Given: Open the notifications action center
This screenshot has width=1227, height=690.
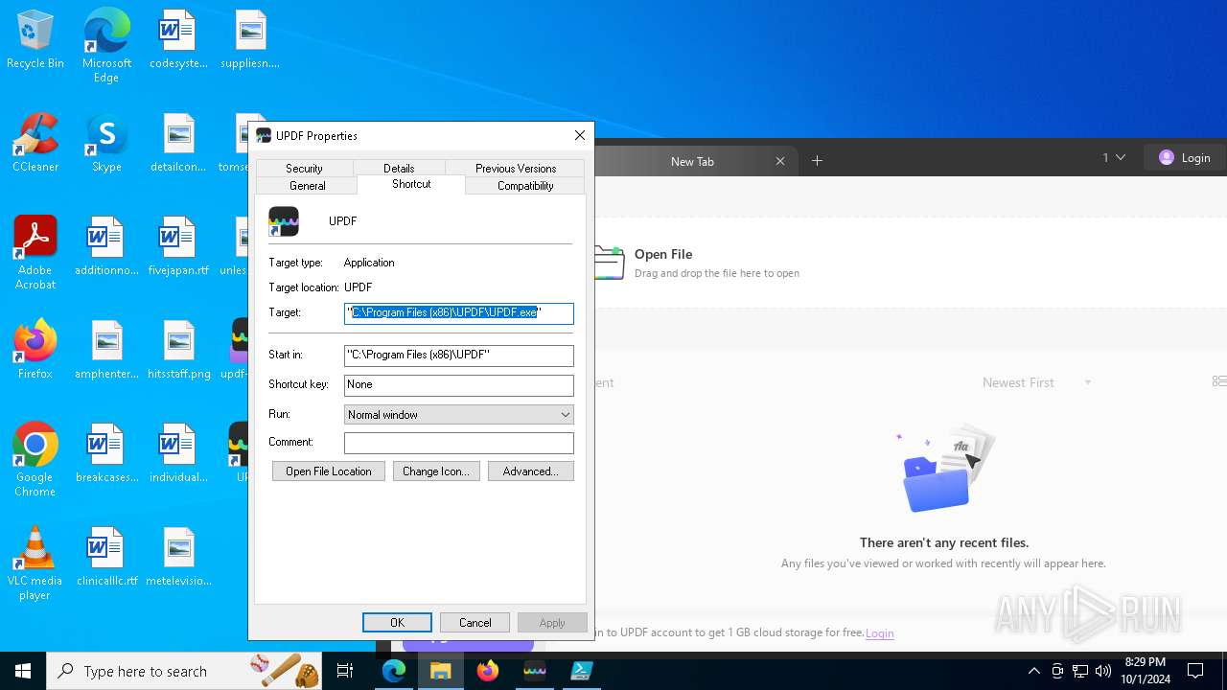Looking at the screenshot, I should [1195, 671].
